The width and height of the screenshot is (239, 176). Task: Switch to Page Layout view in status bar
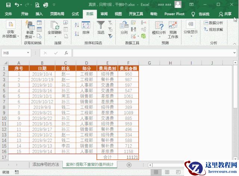(167, 172)
